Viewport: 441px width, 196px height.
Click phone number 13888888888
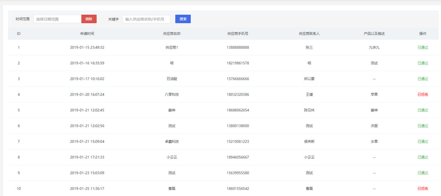tap(238, 48)
